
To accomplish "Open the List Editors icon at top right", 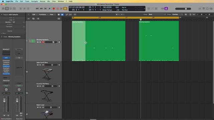I will coord(200,9).
